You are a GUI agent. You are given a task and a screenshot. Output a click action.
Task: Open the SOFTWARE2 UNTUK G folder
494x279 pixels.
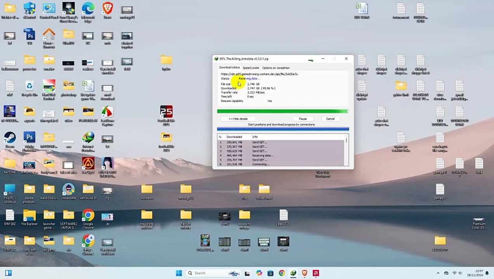click(68, 219)
